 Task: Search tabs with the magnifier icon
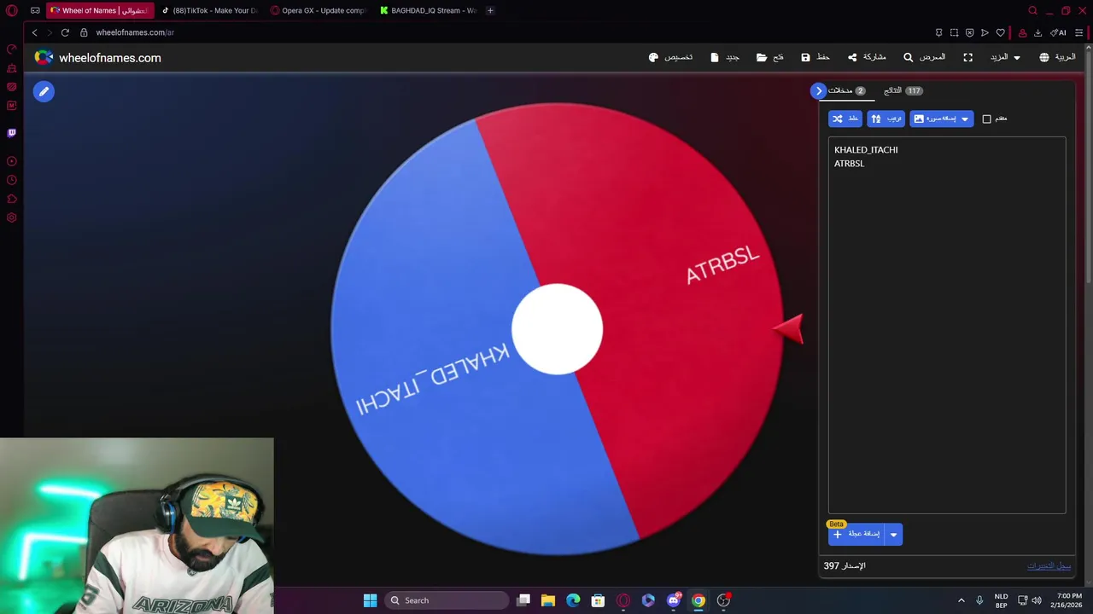(x=1032, y=10)
